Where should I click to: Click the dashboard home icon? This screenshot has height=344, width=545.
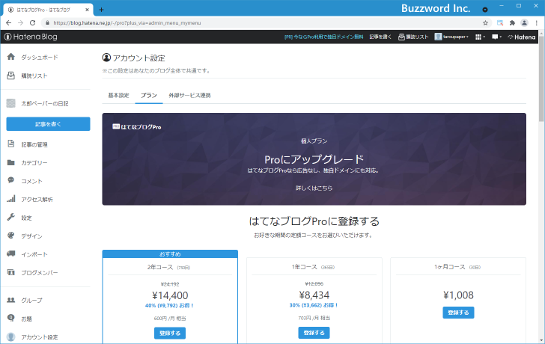(x=11, y=57)
